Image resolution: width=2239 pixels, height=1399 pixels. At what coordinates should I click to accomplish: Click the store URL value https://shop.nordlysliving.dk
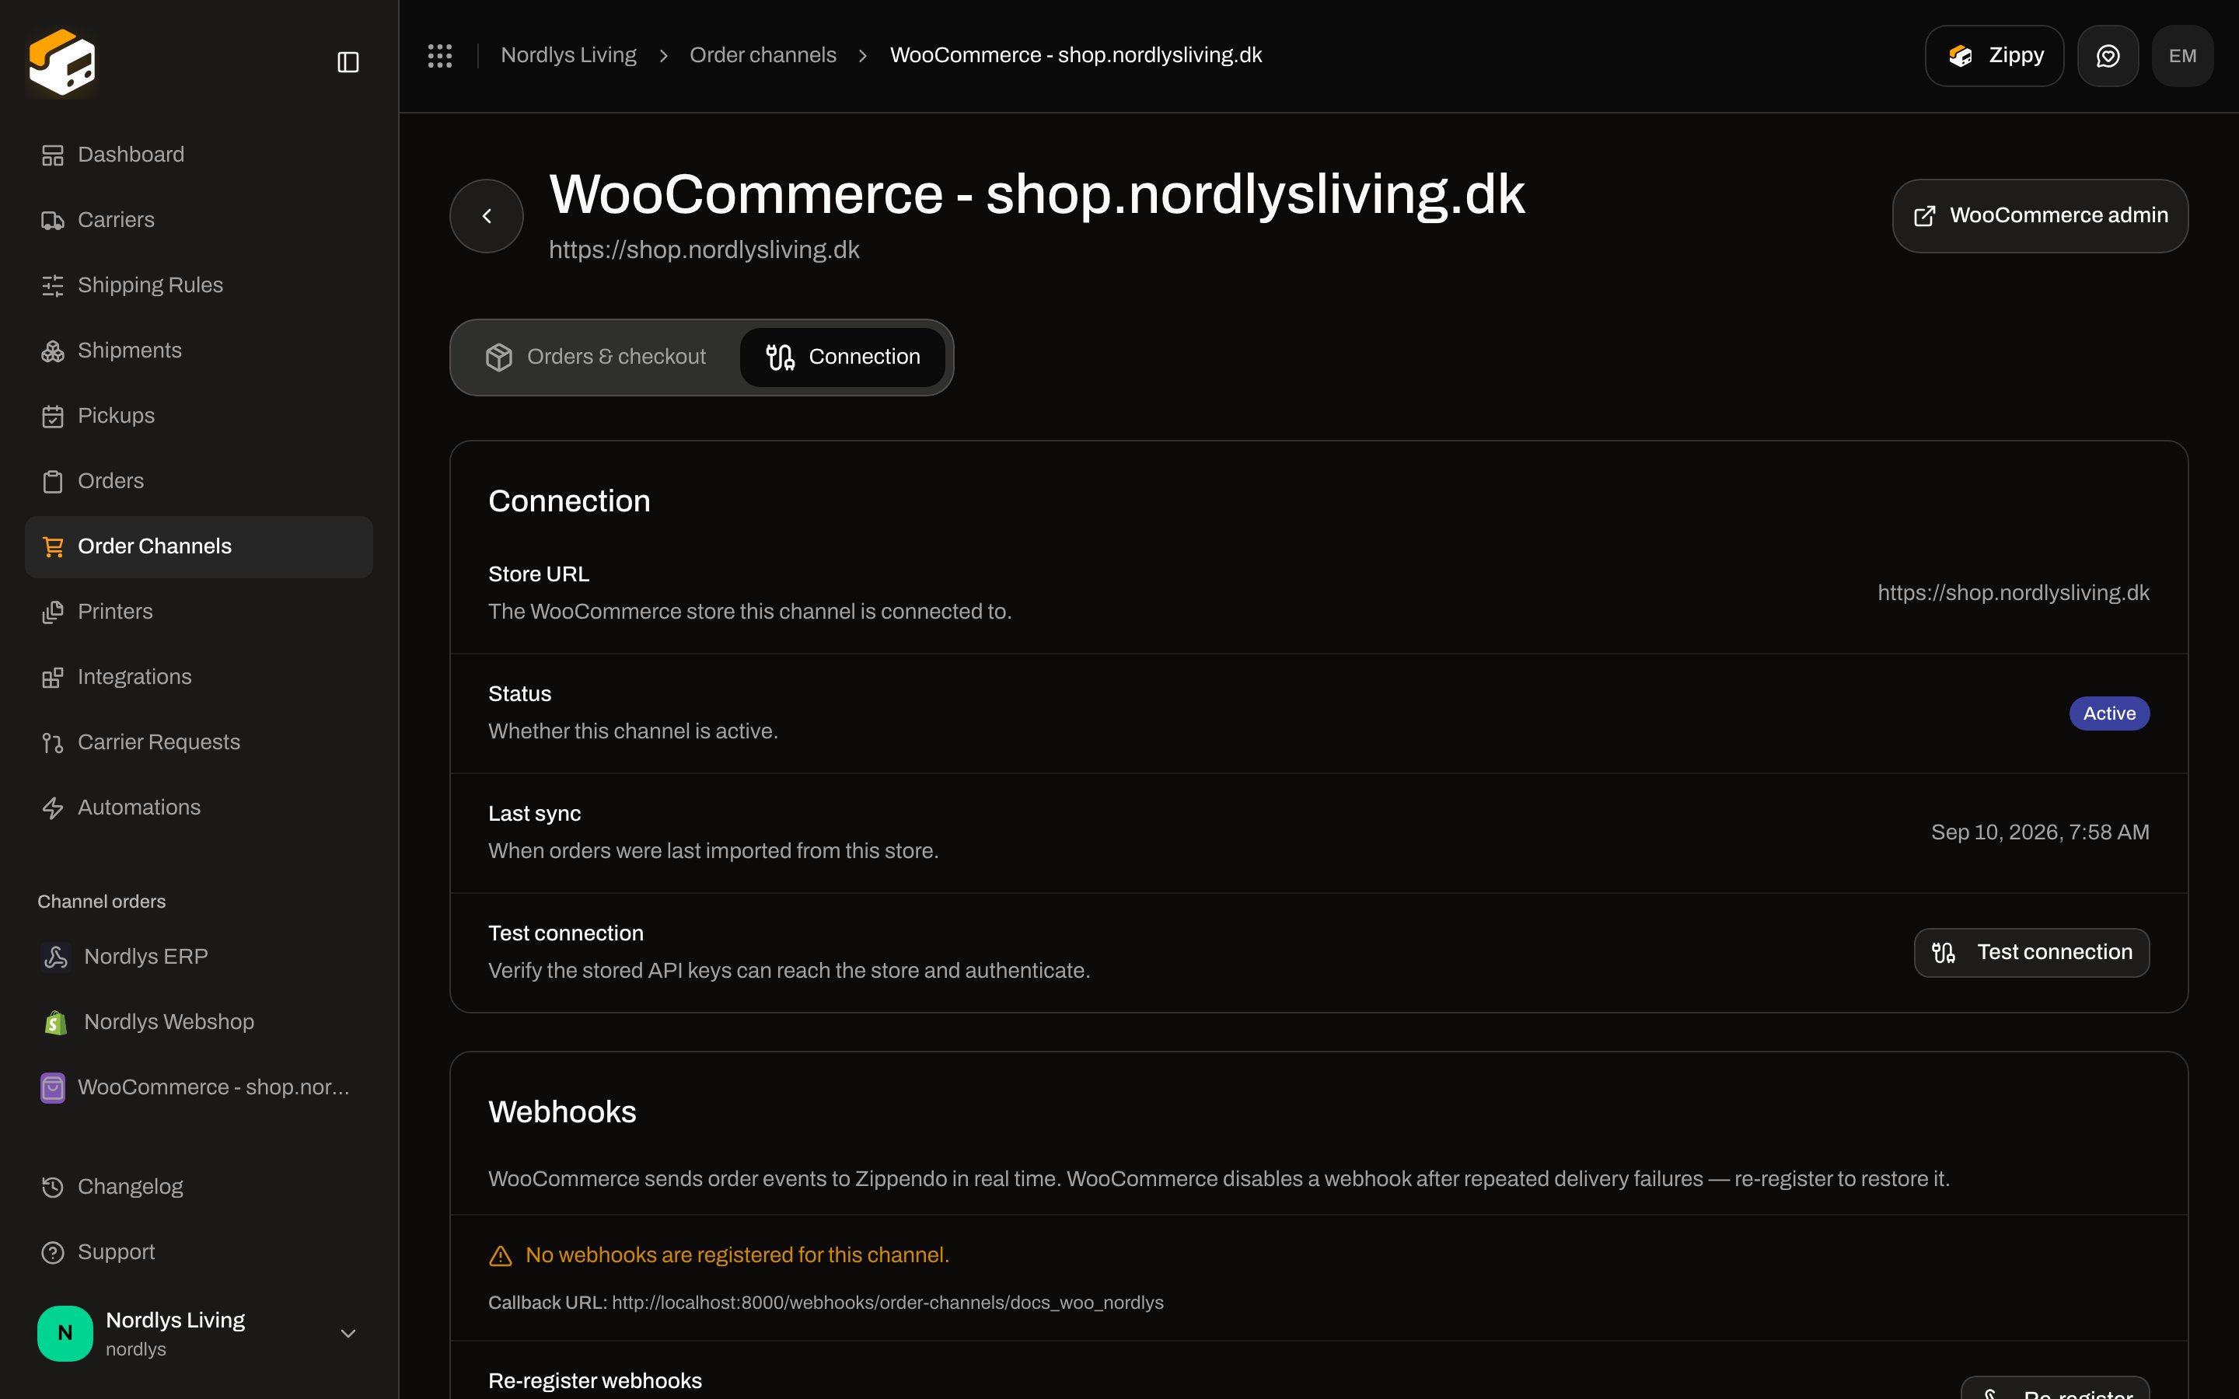pos(2014,593)
